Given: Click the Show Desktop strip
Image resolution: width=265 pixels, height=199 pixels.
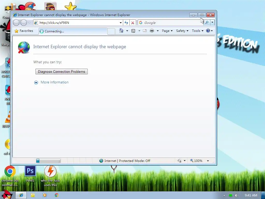Looking at the screenshot, I should (263, 195).
